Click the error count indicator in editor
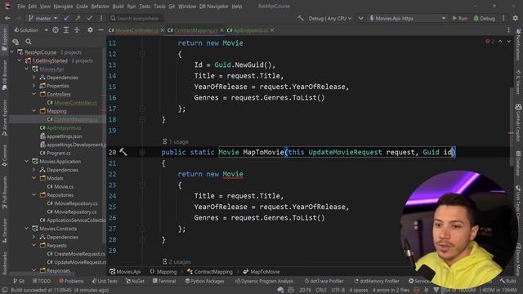Image resolution: width=523 pixels, height=294 pixels. (x=489, y=42)
